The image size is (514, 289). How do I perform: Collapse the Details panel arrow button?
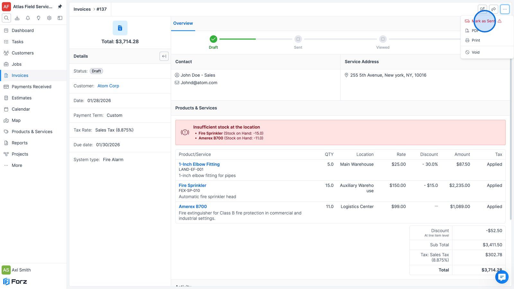pyautogui.click(x=164, y=56)
